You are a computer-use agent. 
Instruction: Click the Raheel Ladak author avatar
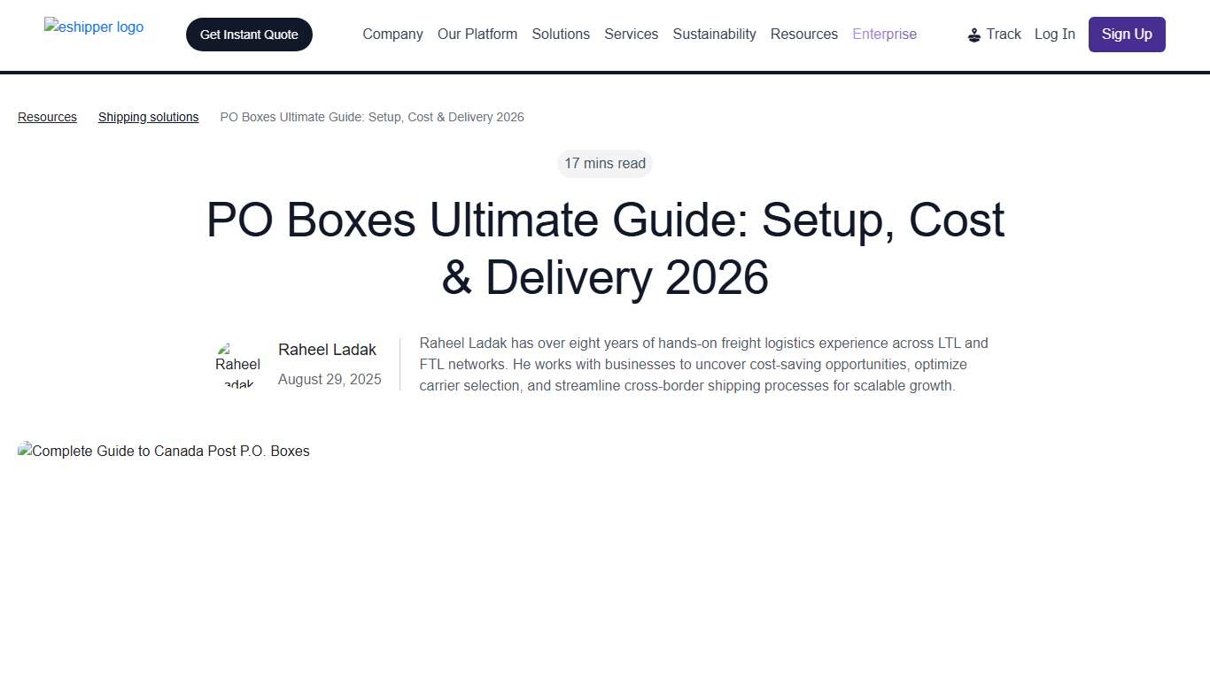pyautogui.click(x=237, y=364)
